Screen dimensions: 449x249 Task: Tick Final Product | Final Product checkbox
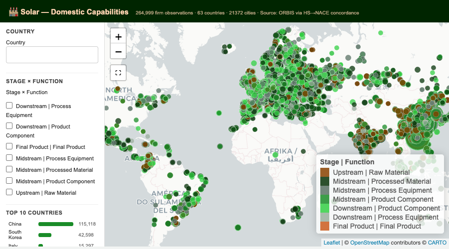coord(9,146)
